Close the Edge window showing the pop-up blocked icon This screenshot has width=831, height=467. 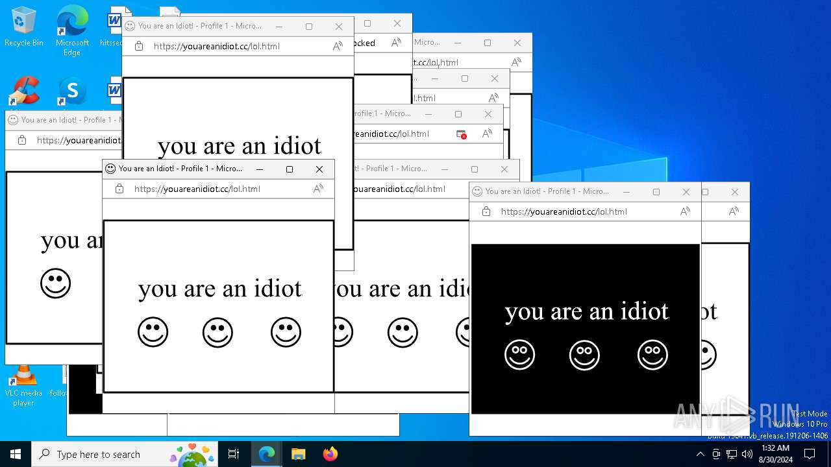(x=488, y=114)
